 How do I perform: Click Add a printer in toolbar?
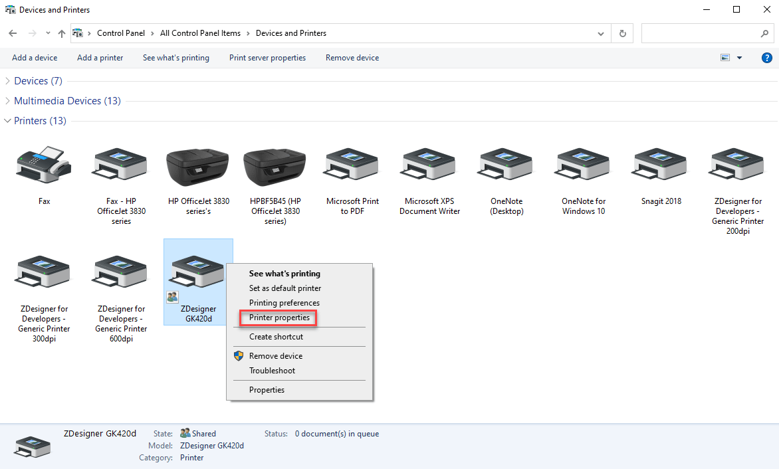[100, 58]
